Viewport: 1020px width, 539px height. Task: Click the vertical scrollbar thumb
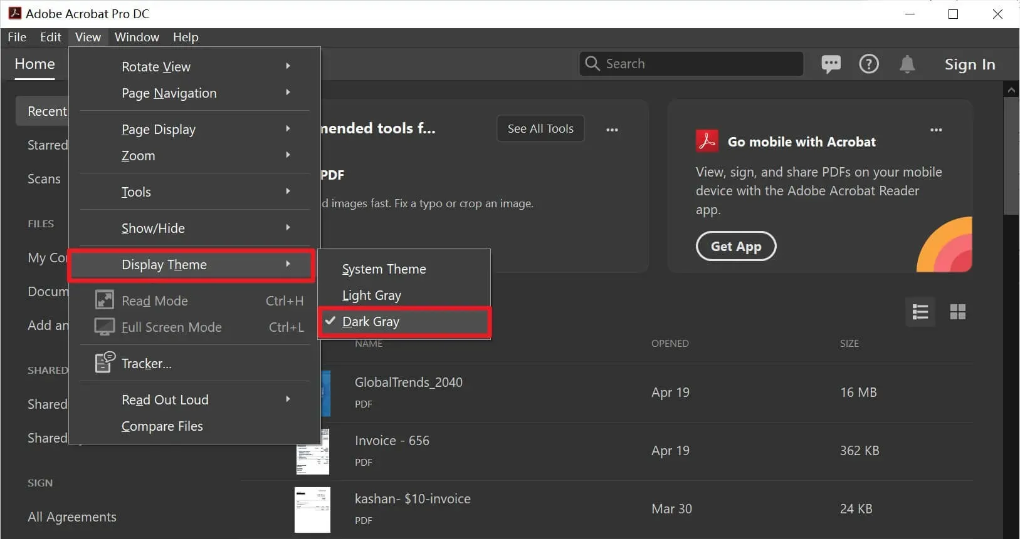point(1011,157)
